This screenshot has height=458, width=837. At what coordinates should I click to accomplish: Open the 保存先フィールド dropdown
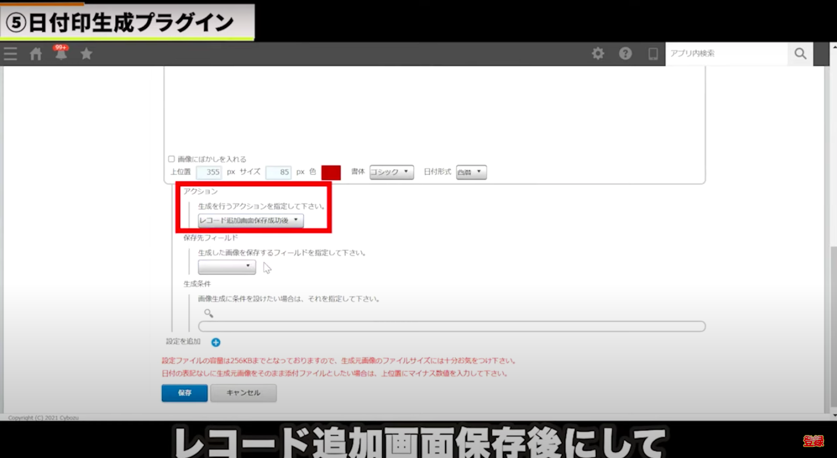coord(227,267)
